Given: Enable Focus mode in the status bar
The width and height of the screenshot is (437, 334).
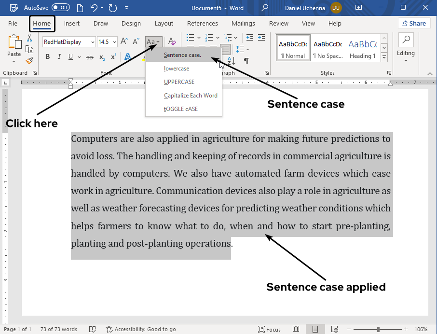Looking at the screenshot, I should click(270, 329).
